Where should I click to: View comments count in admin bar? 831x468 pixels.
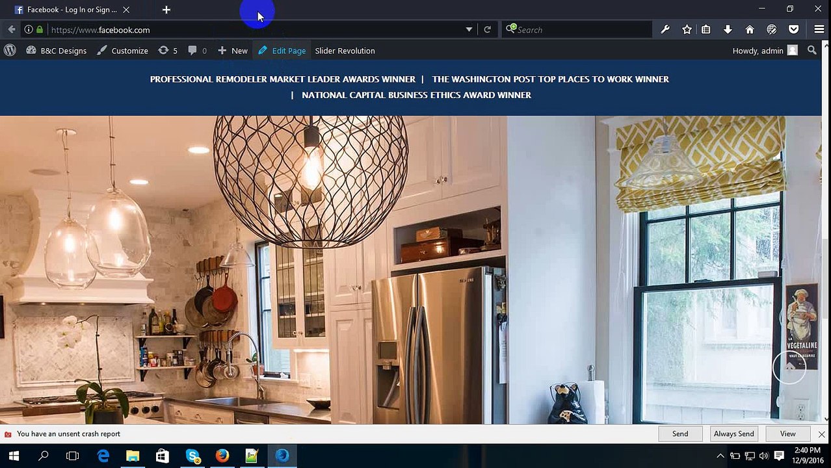(197, 50)
